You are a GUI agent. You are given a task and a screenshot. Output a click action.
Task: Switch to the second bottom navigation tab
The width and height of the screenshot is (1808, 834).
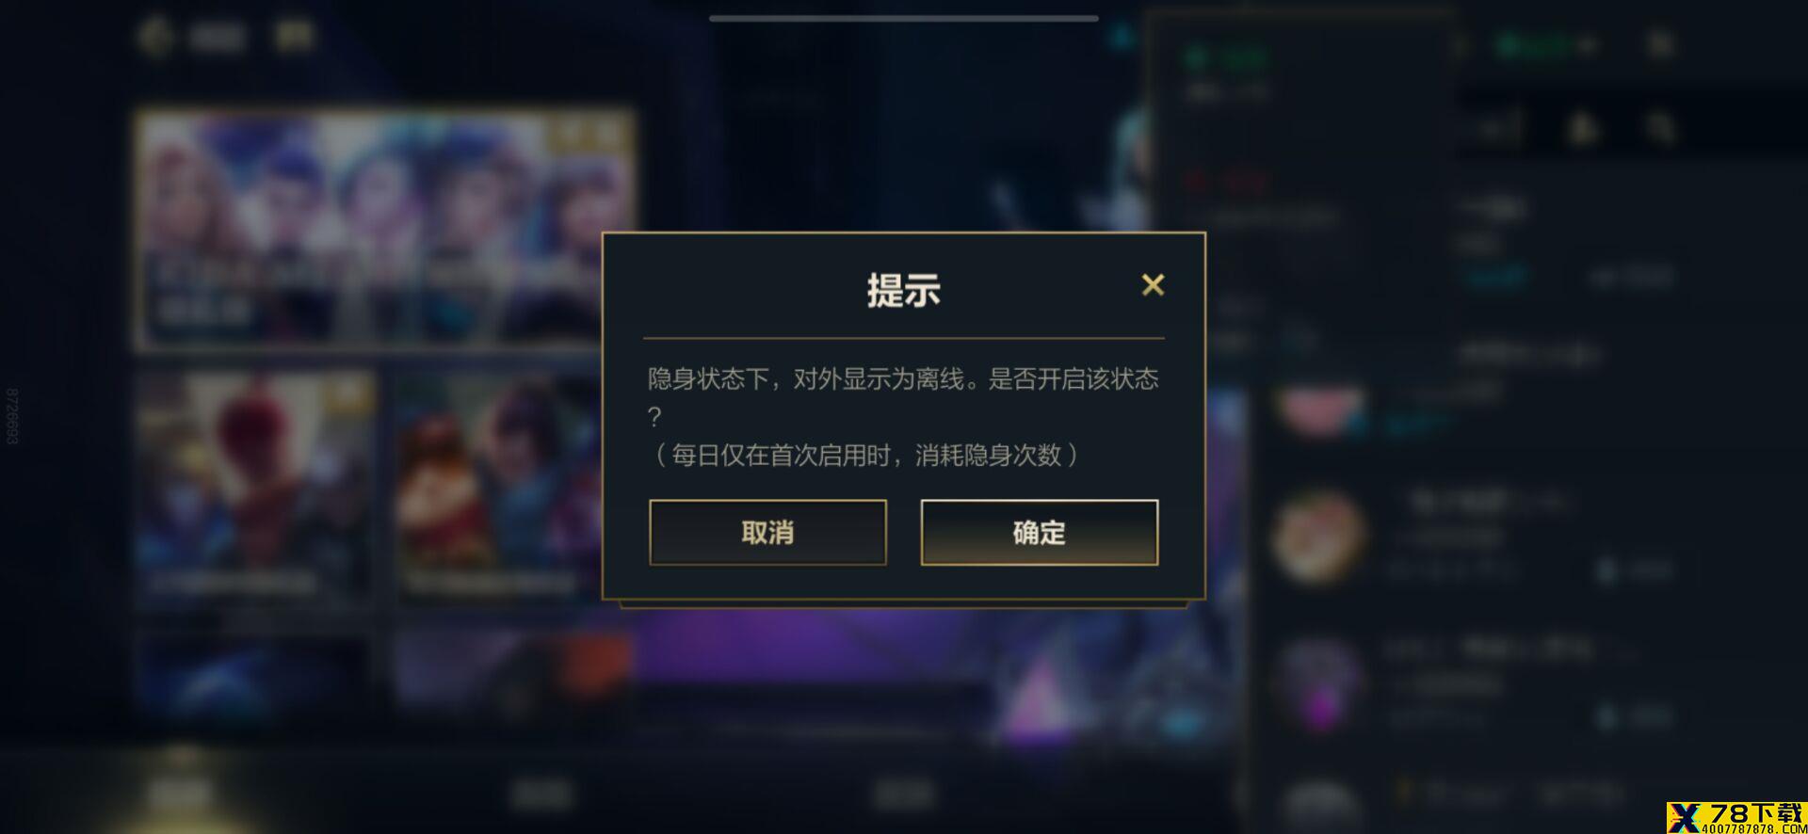coord(541,794)
